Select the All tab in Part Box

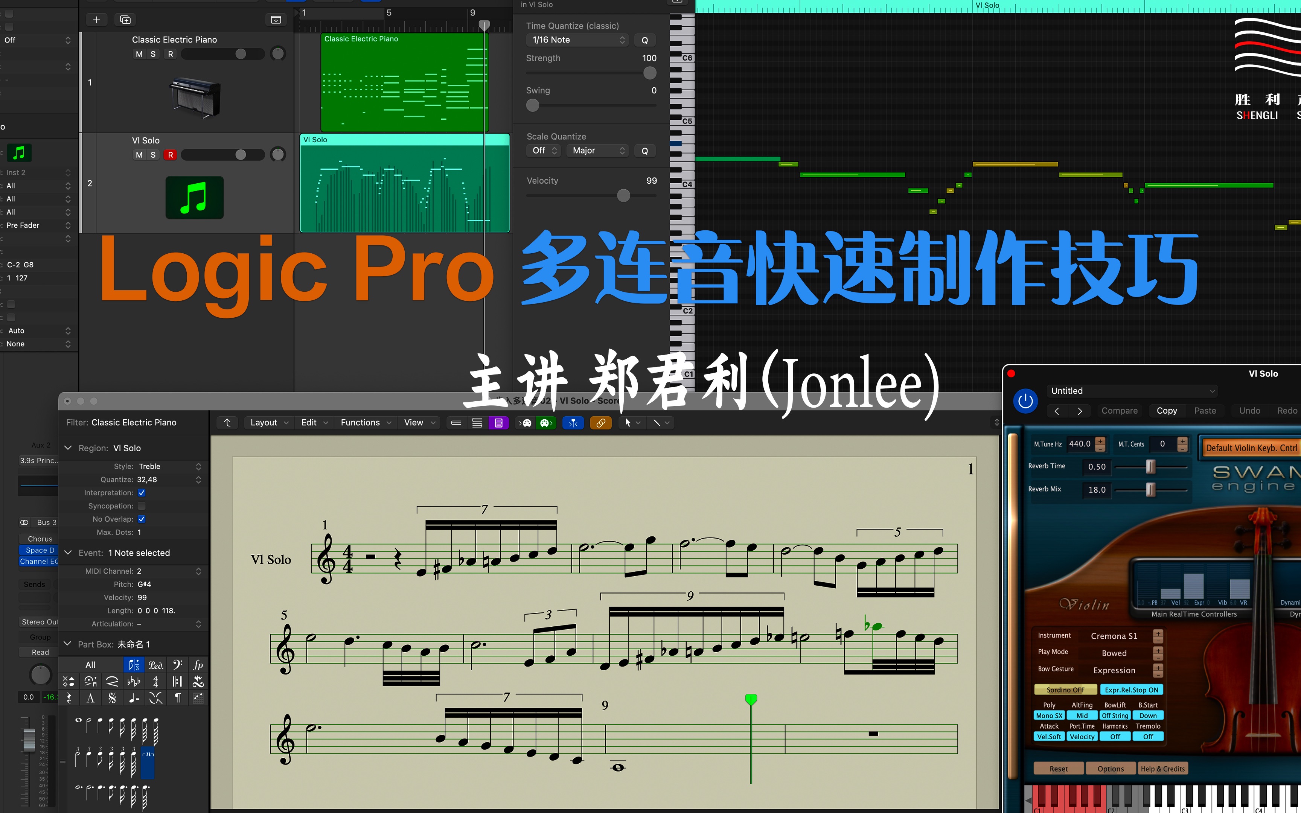(90, 665)
